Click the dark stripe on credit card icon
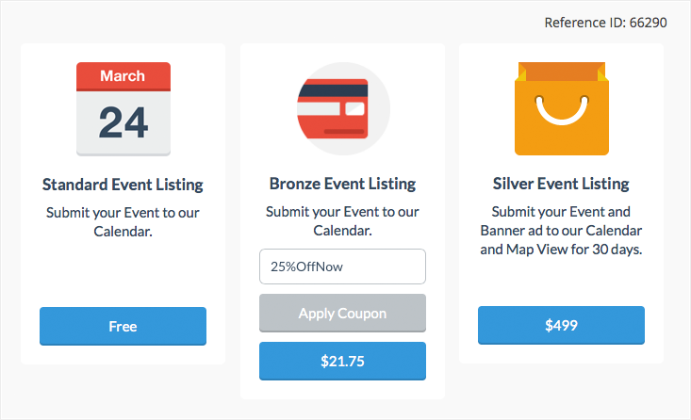Viewport: 691px width, 420px height. [x=335, y=89]
